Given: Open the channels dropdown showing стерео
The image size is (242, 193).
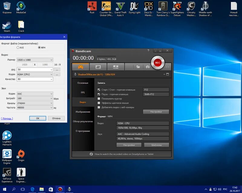Looking at the screenshot, I should (35, 103).
